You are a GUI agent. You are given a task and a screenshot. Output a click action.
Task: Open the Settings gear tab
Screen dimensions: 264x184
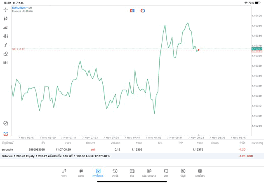pyautogui.click(x=200, y=172)
